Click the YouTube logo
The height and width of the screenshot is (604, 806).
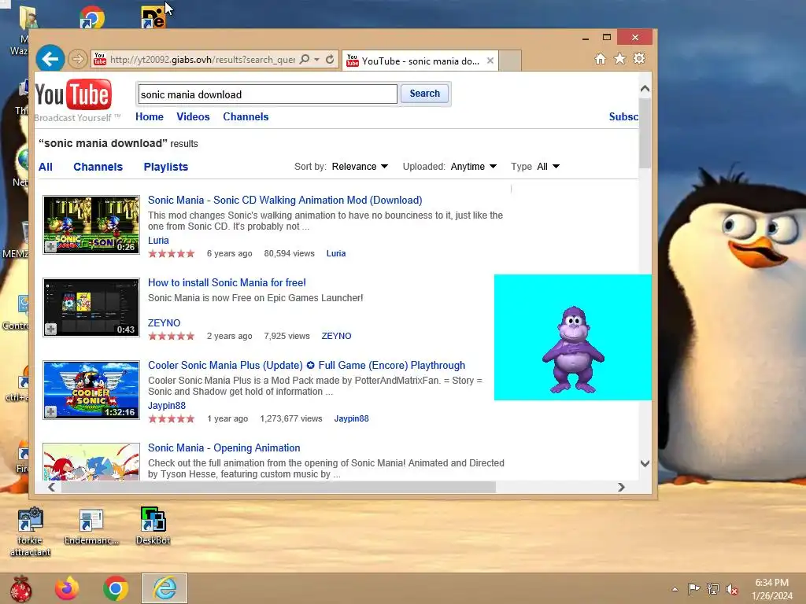pos(73,94)
